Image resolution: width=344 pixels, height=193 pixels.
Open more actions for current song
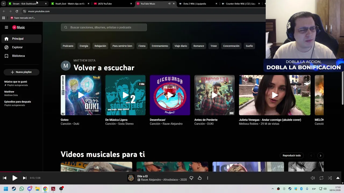(207, 178)
